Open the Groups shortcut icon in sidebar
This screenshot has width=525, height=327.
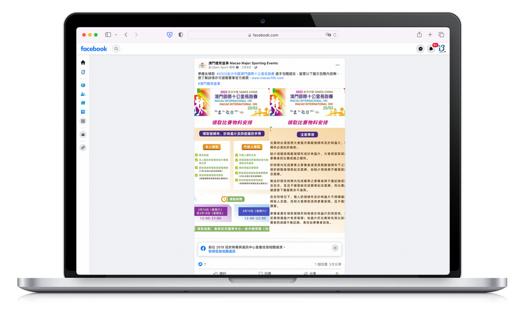pyautogui.click(x=83, y=134)
